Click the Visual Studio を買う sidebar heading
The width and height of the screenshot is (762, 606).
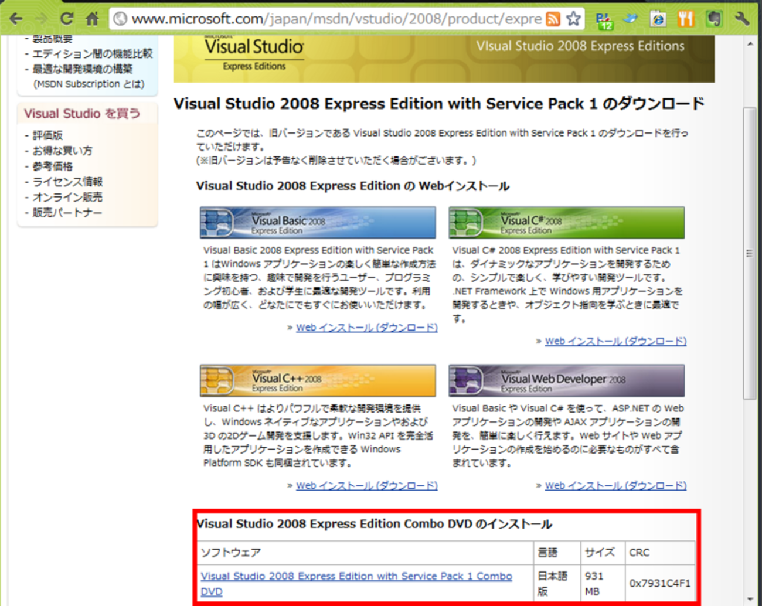82,114
